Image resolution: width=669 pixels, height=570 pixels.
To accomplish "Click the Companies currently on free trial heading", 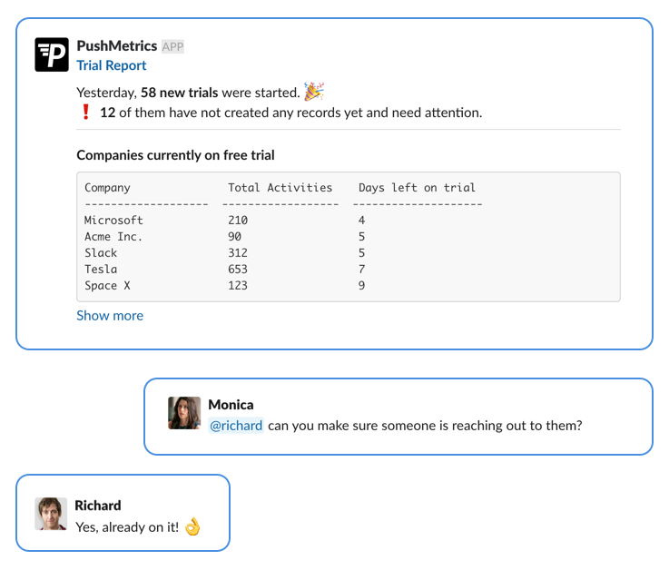I will pyautogui.click(x=175, y=155).
